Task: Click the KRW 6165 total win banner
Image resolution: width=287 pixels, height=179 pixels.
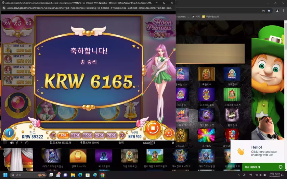Action: tap(88, 81)
